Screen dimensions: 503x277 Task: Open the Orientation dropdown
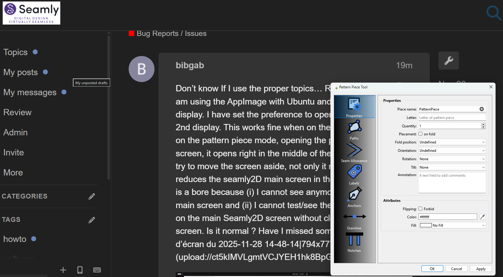pos(452,151)
